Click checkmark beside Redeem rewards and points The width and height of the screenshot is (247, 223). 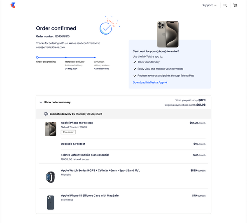click(x=135, y=76)
